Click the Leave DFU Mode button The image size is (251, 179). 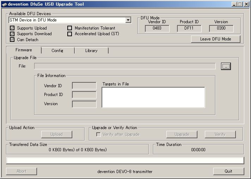[216, 39]
